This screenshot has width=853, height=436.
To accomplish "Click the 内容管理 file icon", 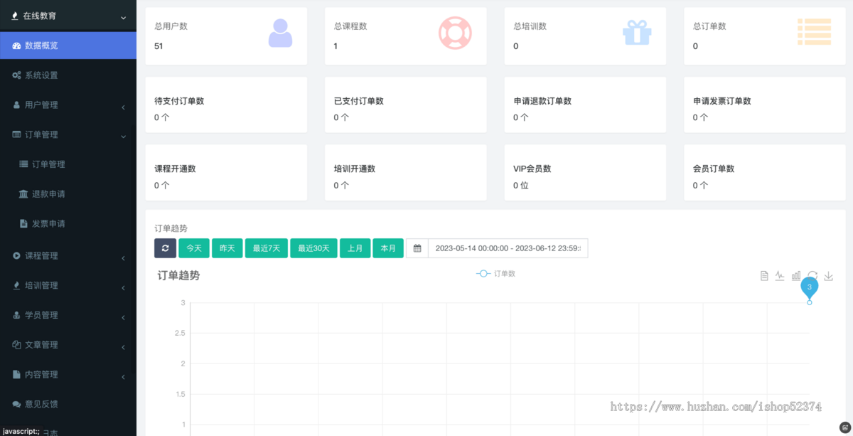I will (x=16, y=375).
